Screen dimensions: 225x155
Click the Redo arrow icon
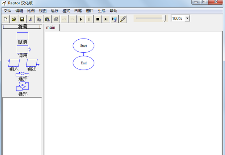coord(73,19)
